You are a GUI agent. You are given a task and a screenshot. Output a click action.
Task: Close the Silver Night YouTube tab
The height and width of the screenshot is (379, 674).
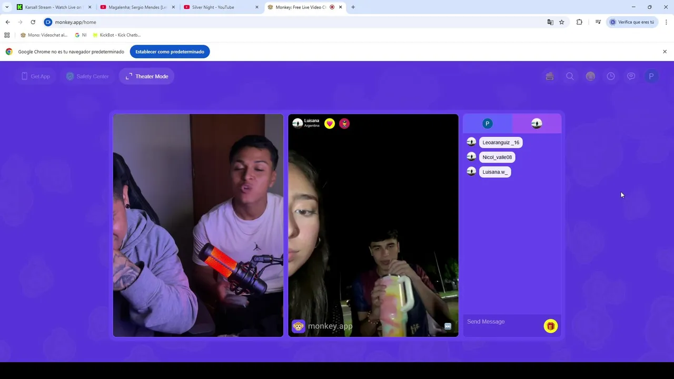[257, 7]
